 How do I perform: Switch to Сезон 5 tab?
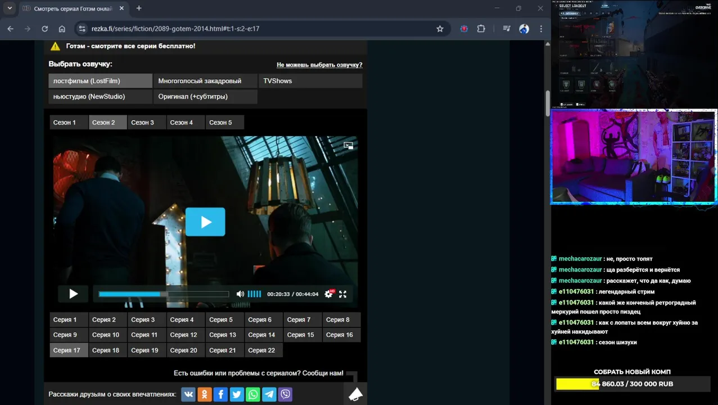click(x=225, y=122)
